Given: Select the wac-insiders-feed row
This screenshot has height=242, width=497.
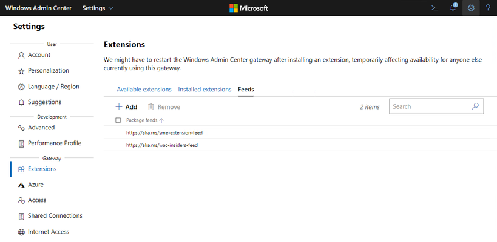Looking at the screenshot, I should [300, 145].
